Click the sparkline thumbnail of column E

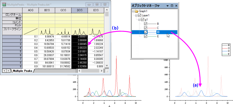[96, 31]
